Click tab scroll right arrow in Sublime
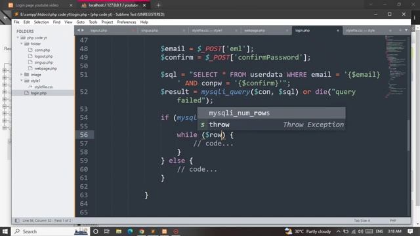Image resolution: width=420 pixels, height=236 pixels. point(83,31)
